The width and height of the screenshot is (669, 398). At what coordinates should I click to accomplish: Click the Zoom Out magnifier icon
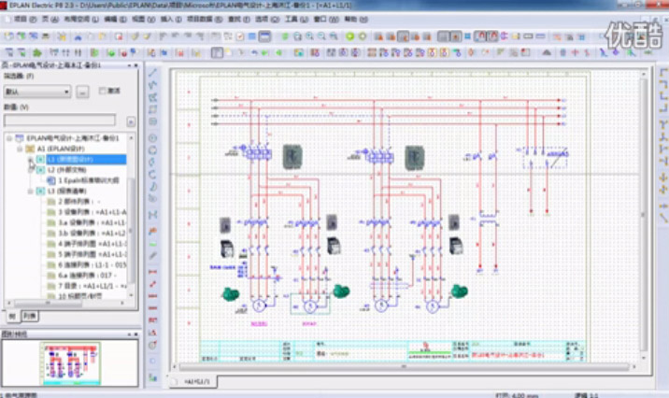coord(321,36)
